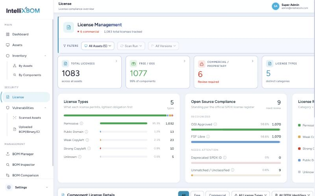Click the Uploaded BOM/Binary/CI file icon
315x196 pixels.
click(15, 129)
